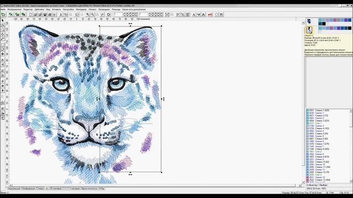Click the letter M text toolbar icon
The width and height of the screenshot is (353, 198).
(x=199, y=15)
